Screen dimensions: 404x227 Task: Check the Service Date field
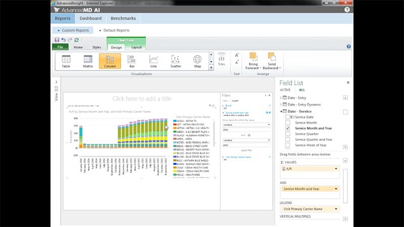point(287,117)
